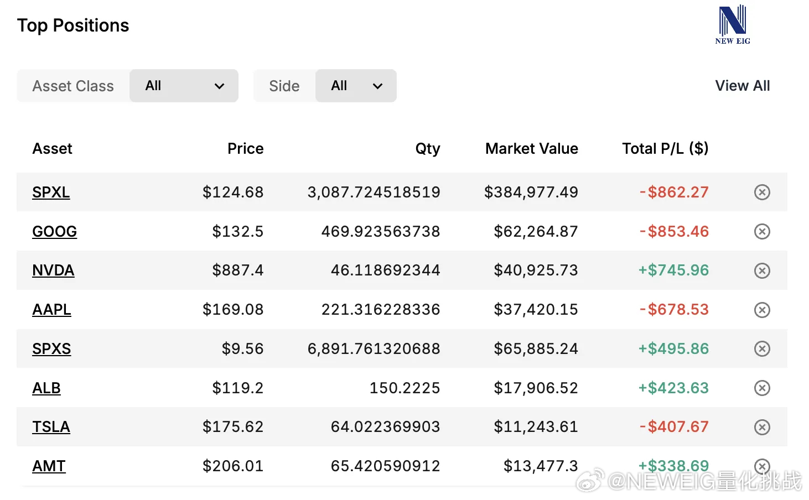The image size is (809, 500).
Task: Open the AAPL asset link
Action: (x=51, y=310)
